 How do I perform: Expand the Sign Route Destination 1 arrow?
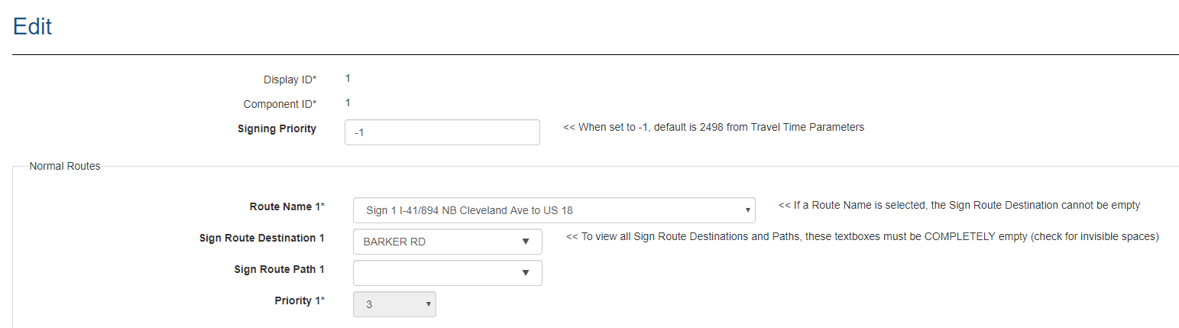pyautogui.click(x=526, y=242)
